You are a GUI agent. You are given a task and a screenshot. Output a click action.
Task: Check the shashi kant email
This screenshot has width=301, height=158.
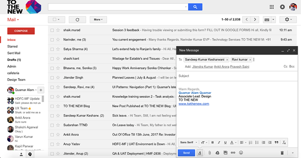(52, 59)
